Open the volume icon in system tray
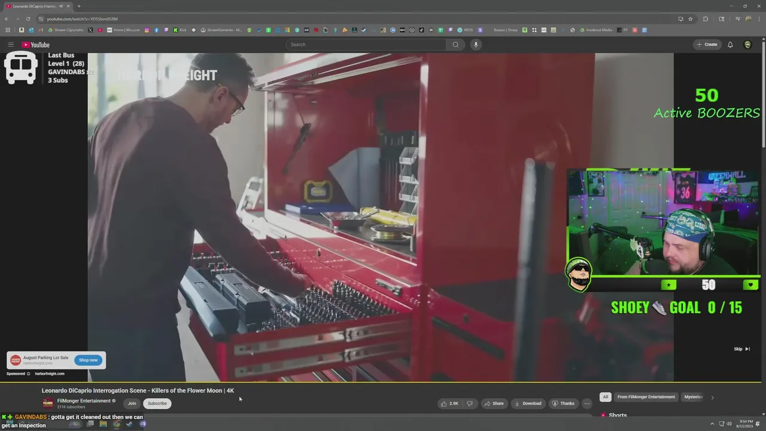The width and height of the screenshot is (766, 431). tap(729, 424)
